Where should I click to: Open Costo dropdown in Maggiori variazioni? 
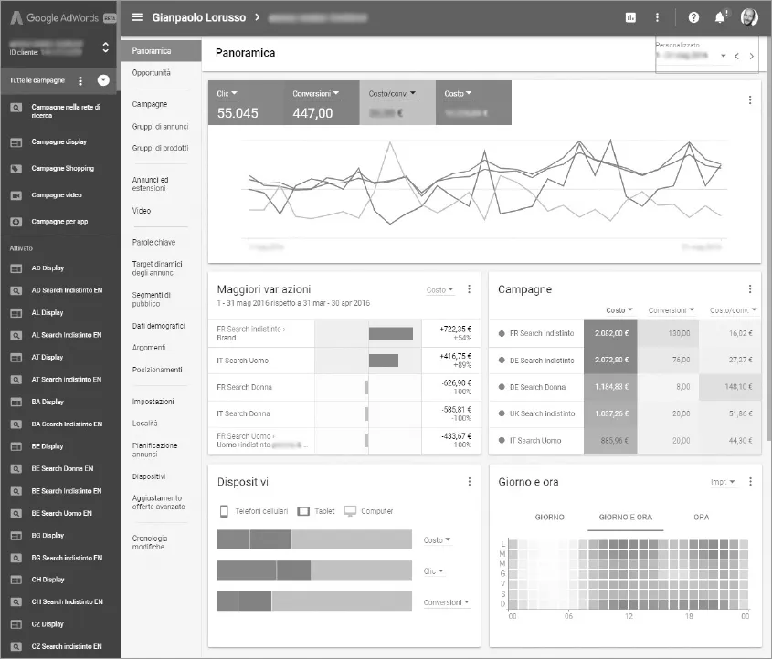pos(439,290)
